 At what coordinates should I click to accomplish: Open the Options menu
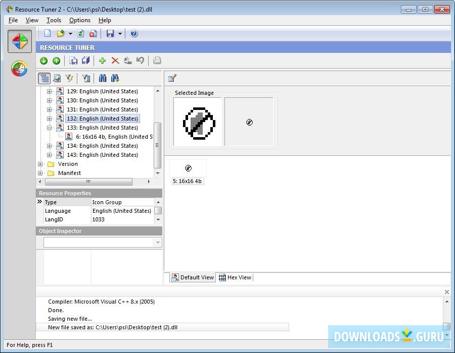pos(80,20)
